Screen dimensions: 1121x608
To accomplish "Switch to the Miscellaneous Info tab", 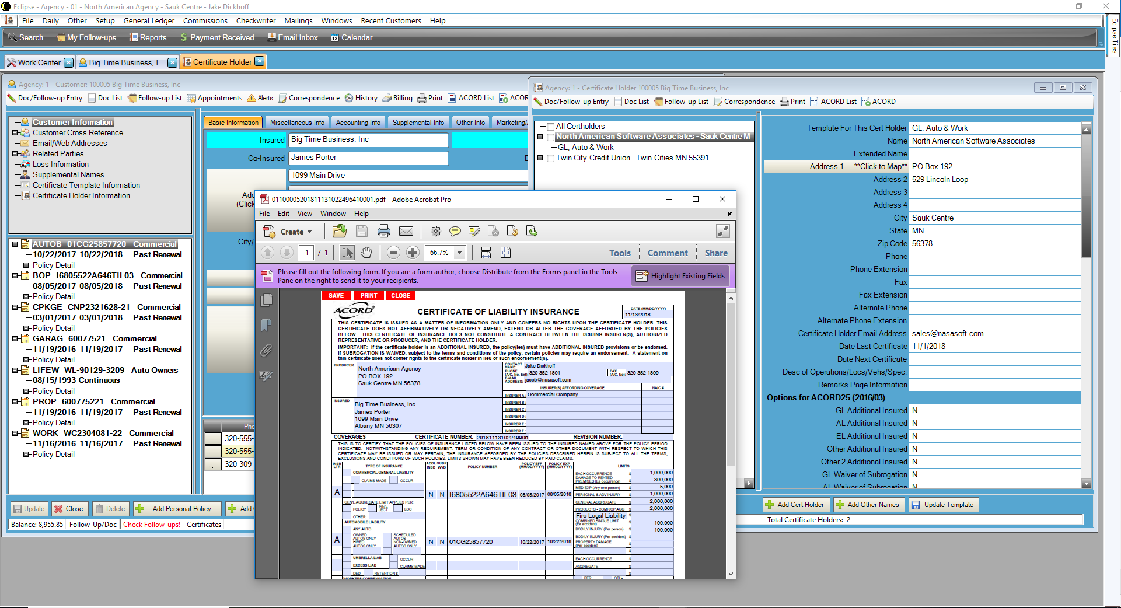I will (297, 123).
